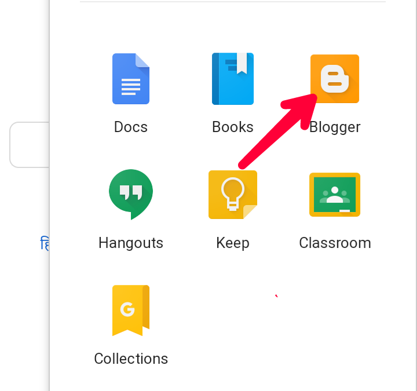The width and height of the screenshot is (417, 391).
Task: Select the Classroom text label
Action: click(335, 243)
